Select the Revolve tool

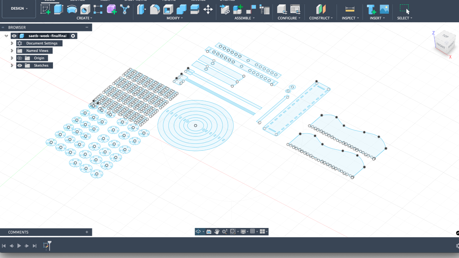pyautogui.click(x=72, y=9)
